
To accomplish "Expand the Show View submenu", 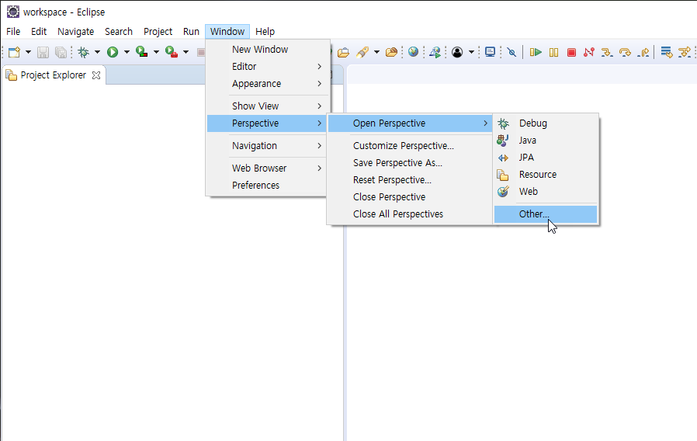I will pos(268,106).
